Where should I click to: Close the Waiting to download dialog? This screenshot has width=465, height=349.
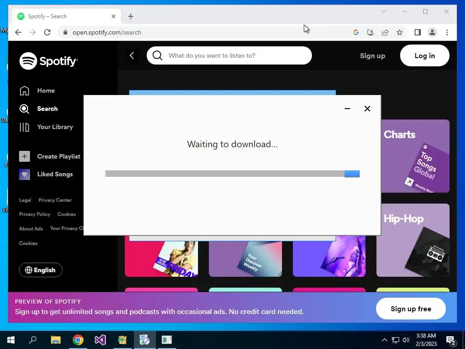click(x=367, y=109)
